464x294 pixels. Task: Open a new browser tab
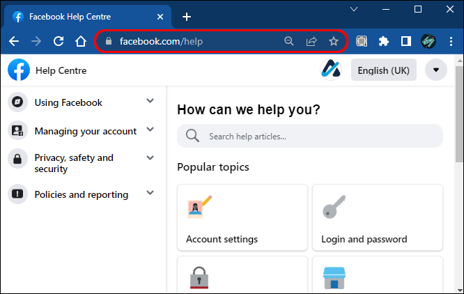click(x=187, y=17)
